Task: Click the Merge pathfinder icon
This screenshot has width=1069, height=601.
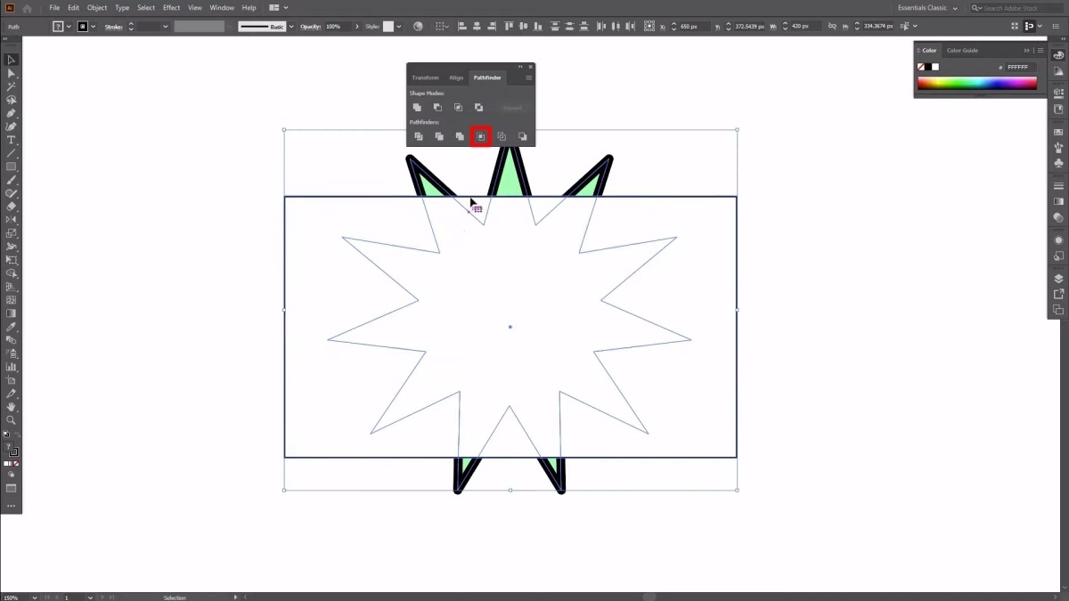Action: click(460, 136)
